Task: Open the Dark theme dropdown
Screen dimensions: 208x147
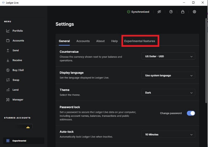Action: click(168, 92)
